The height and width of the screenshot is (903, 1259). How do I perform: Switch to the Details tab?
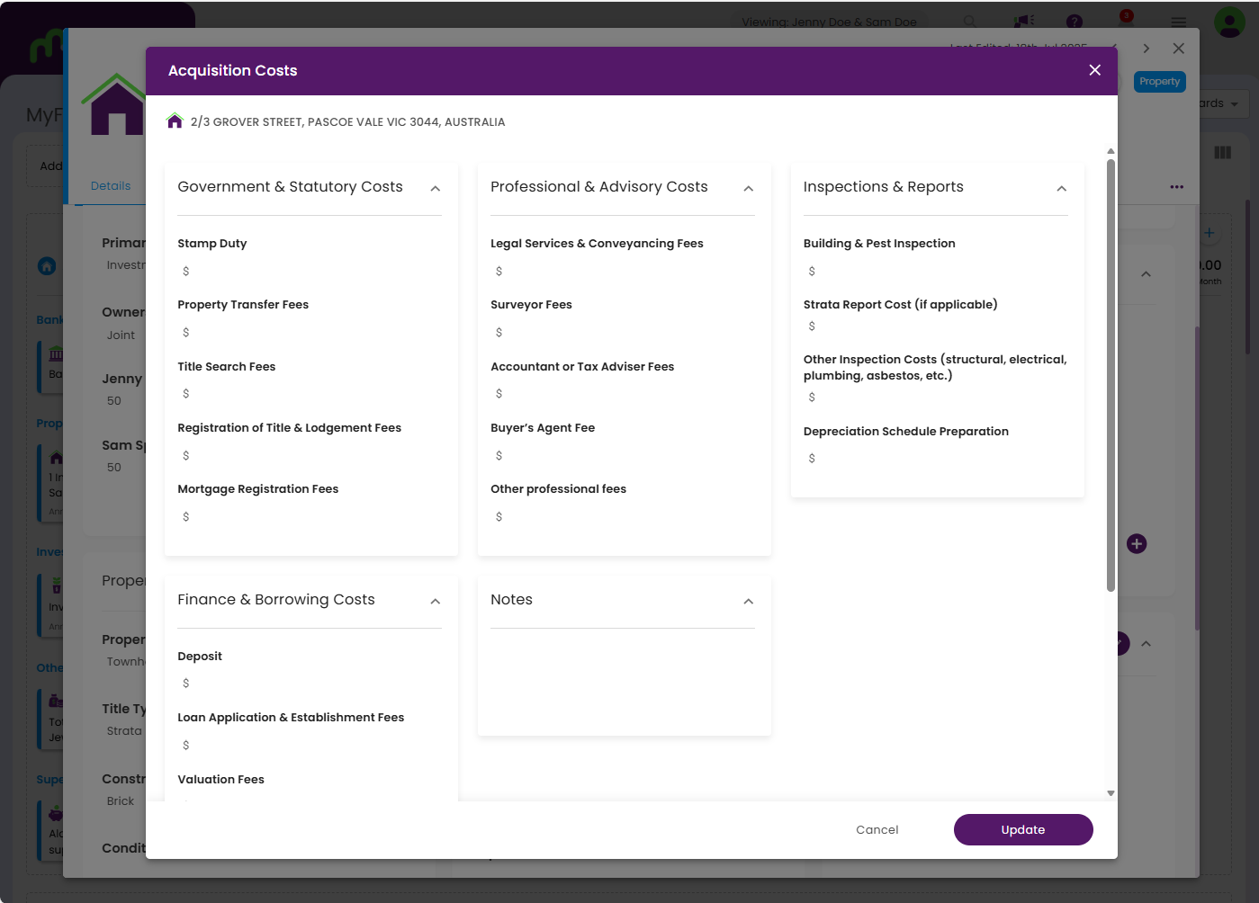(x=111, y=186)
